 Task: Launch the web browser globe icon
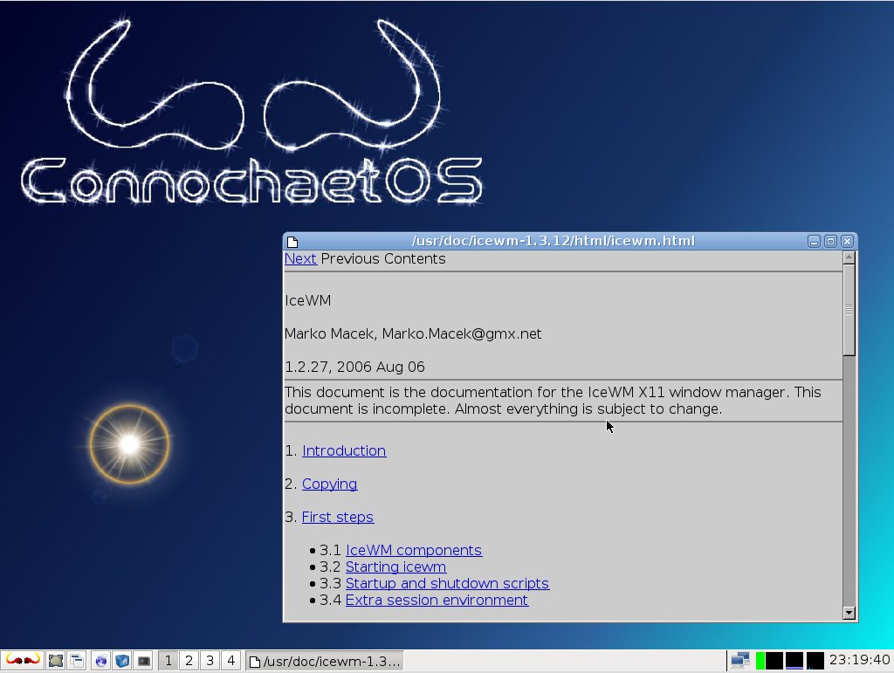(x=101, y=661)
